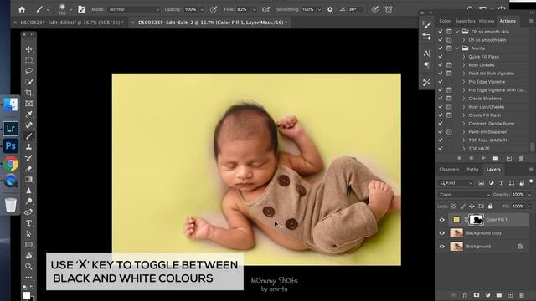Select the Eraser tool
The height and width of the screenshot is (301, 536).
point(28,169)
